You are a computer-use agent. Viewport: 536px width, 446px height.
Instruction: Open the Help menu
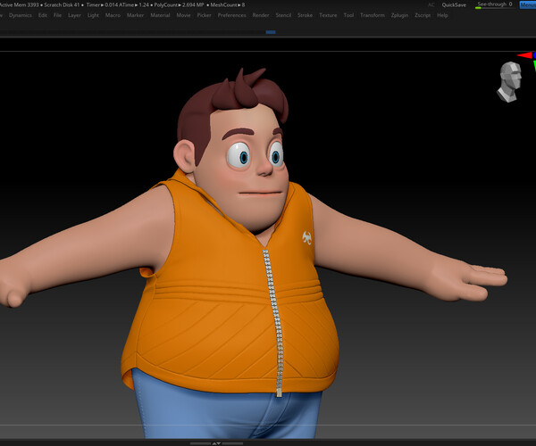click(x=442, y=15)
